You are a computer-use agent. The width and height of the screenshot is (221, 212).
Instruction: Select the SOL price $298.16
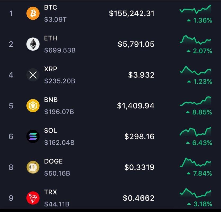[139, 136]
